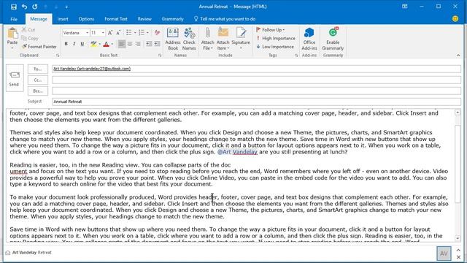
Task: Click the Bcc... button
Action: click(38, 91)
